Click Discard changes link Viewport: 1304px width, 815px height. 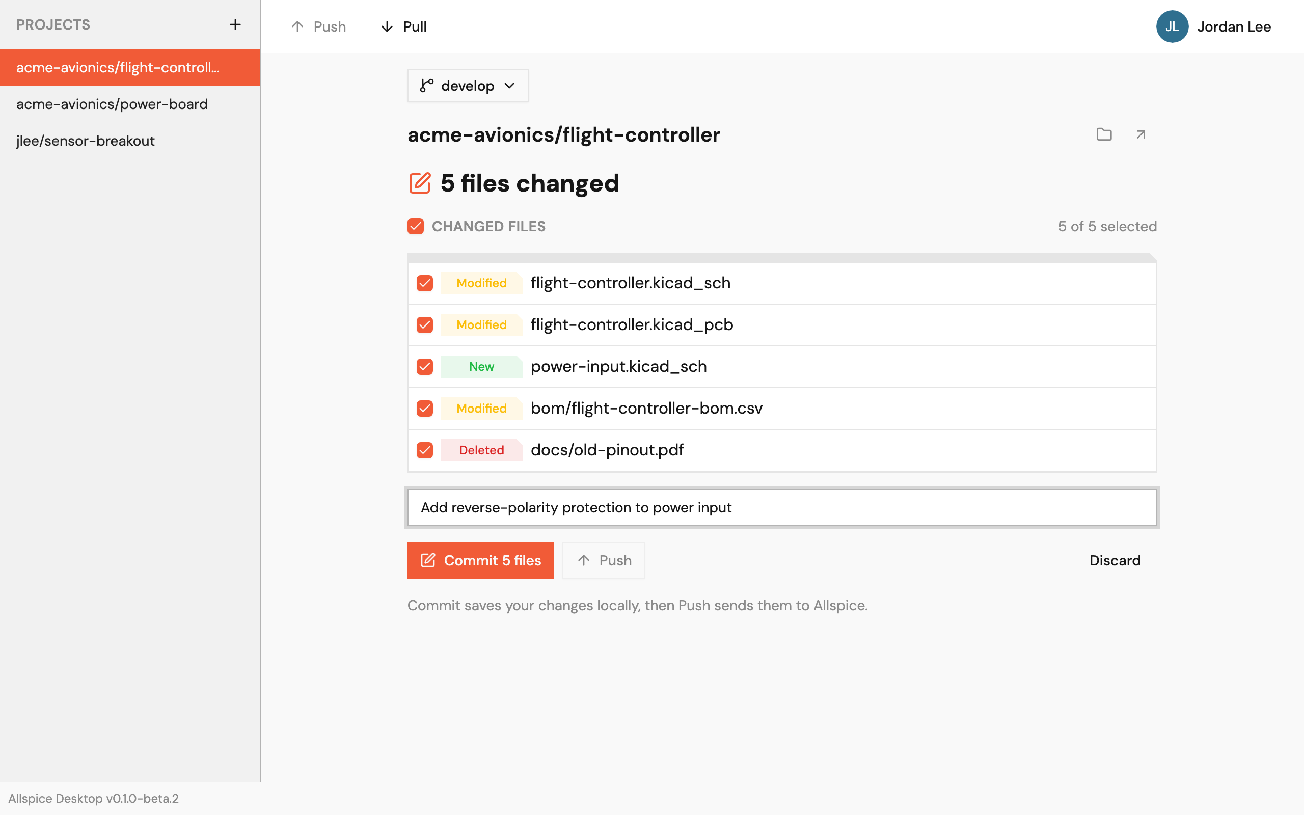(1115, 560)
